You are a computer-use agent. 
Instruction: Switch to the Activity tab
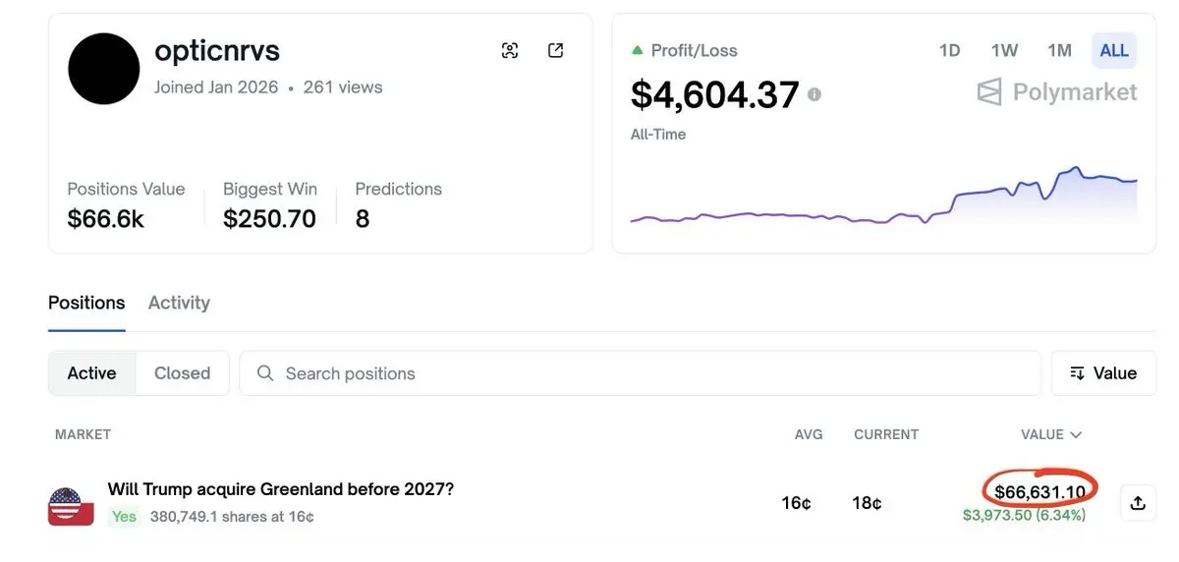click(x=179, y=303)
